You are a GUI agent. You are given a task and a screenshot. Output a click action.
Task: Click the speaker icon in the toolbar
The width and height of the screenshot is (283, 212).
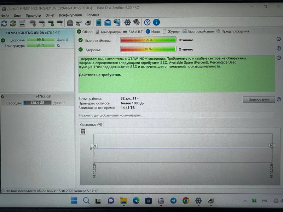coord(137,22)
